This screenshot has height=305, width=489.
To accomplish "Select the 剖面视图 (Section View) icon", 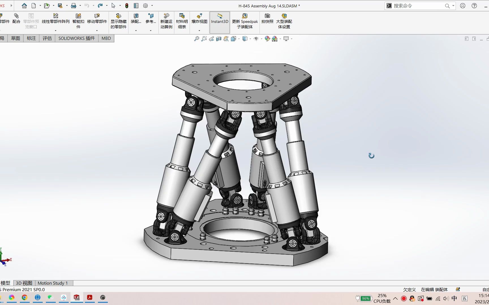I will pyautogui.click(x=218, y=39).
